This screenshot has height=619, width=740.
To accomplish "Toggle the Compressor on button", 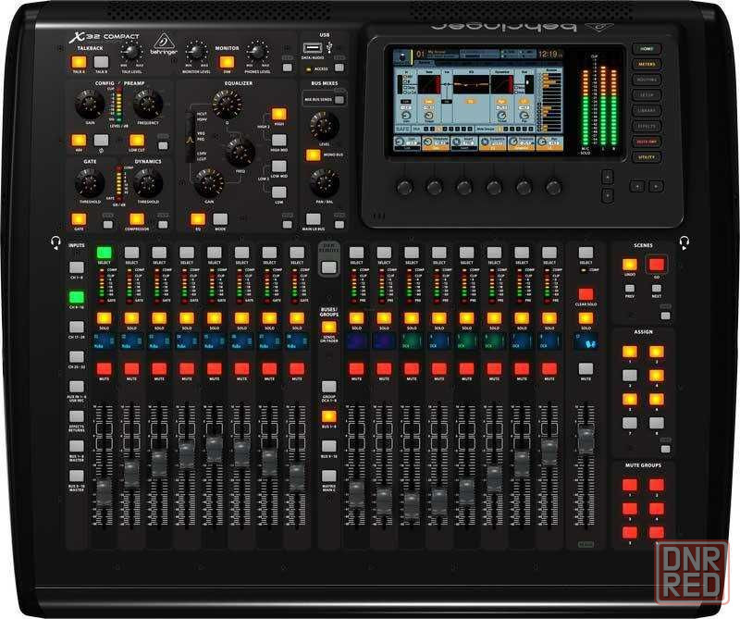I will (x=137, y=219).
